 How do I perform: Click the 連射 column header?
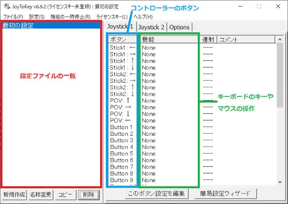point(208,39)
